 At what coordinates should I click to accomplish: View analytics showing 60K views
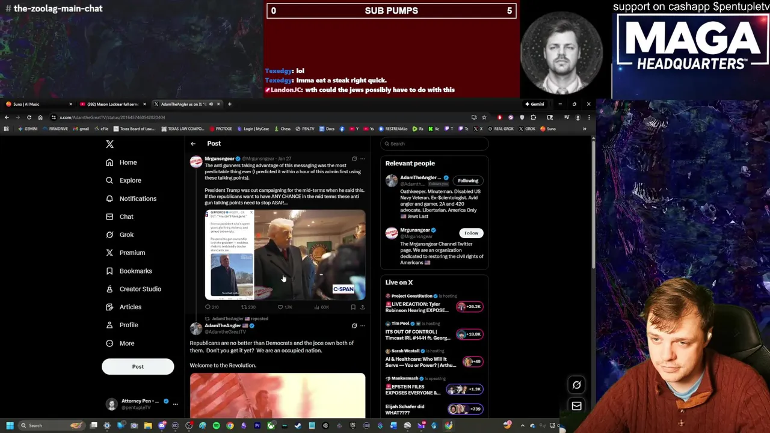point(321,307)
